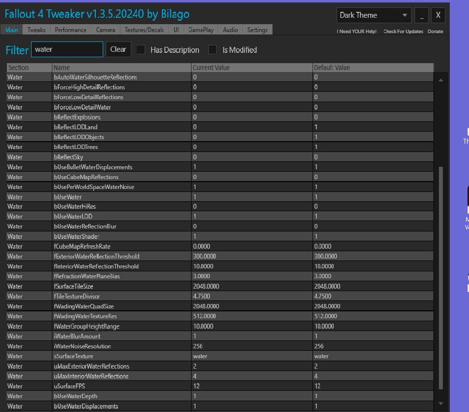Click the Filter text field containing water
Screen dimensions: 469x412
pos(67,49)
